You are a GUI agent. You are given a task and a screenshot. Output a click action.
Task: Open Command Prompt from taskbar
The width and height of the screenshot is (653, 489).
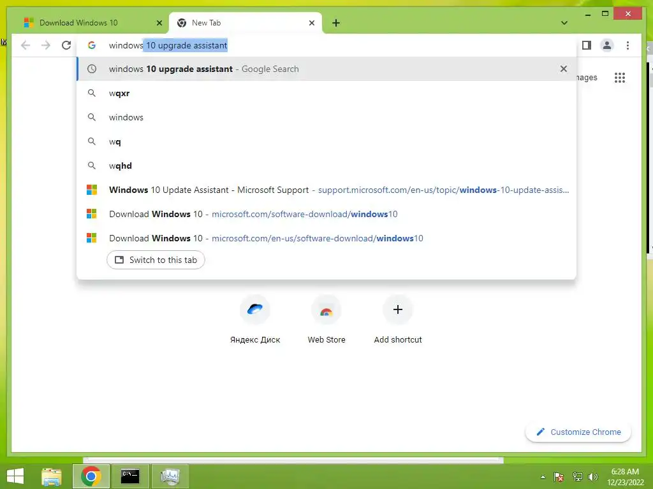coord(130,476)
